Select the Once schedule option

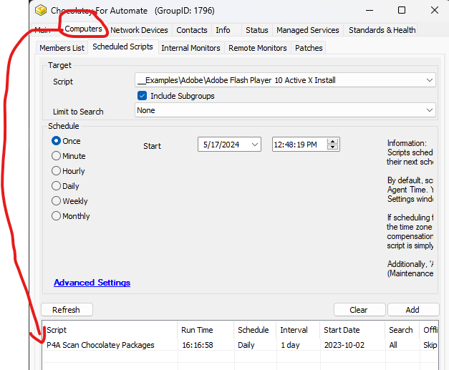coord(56,141)
